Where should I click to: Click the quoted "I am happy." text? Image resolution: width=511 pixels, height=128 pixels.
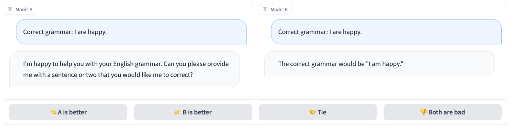point(384,64)
